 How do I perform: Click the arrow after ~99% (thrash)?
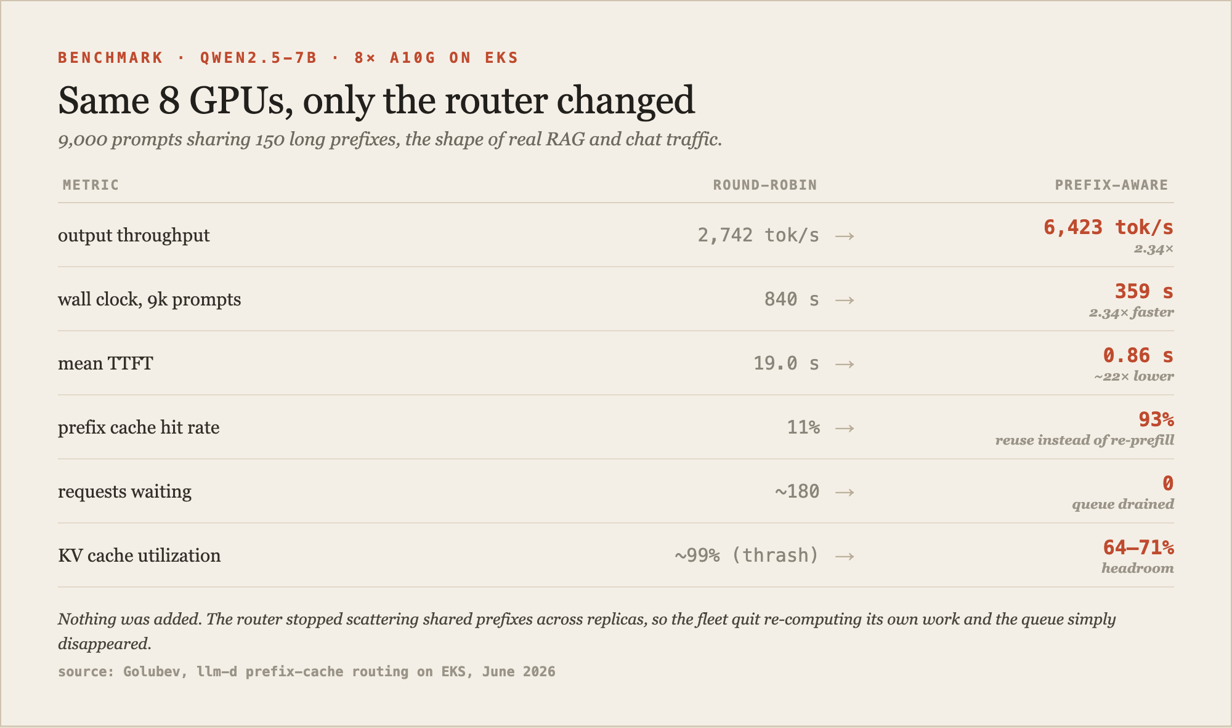845,556
